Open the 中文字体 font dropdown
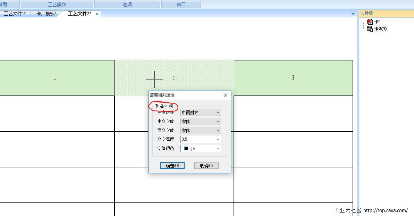The width and height of the screenshot is (414, 216). [x=201, y=122]
